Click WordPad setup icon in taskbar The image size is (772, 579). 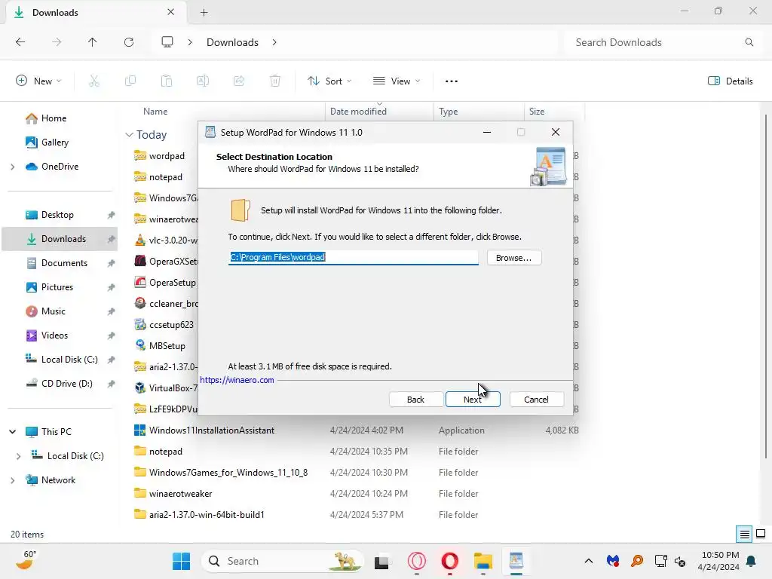516,561
